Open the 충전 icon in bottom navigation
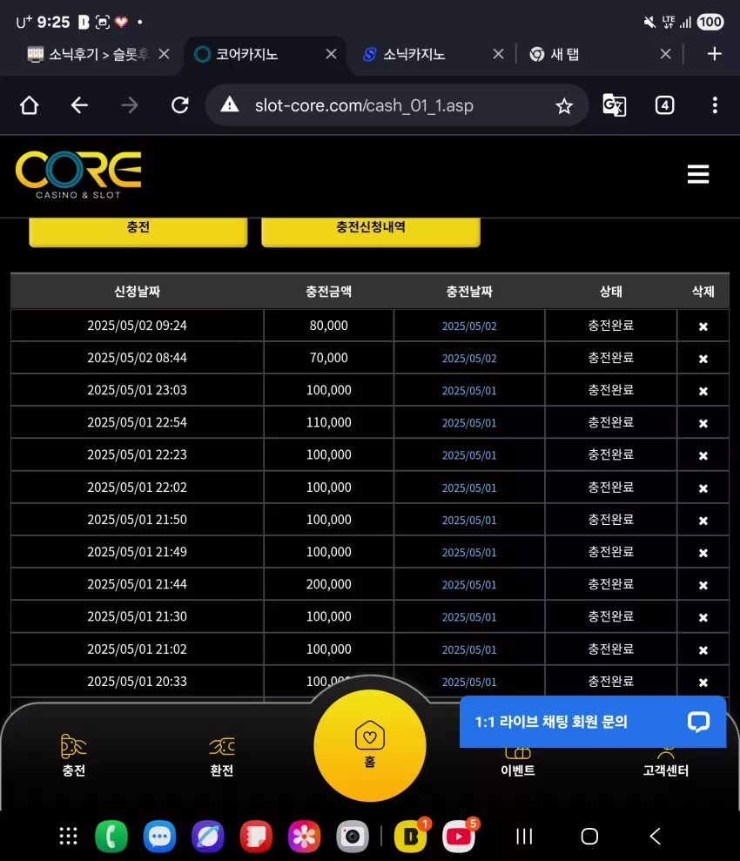The height and width of the screenshot is (861, 740). click(x=73, y=755)
